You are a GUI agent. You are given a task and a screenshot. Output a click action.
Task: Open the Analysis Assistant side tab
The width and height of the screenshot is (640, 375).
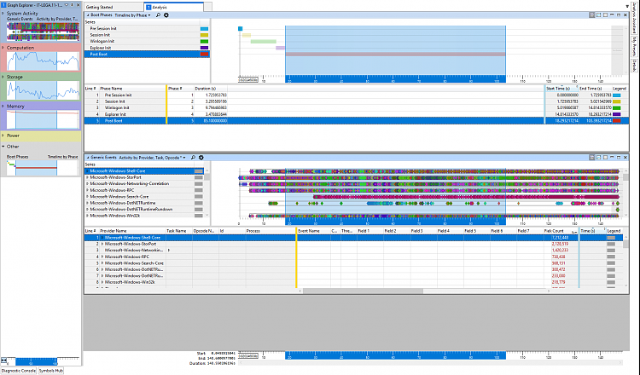coord(634,19)
